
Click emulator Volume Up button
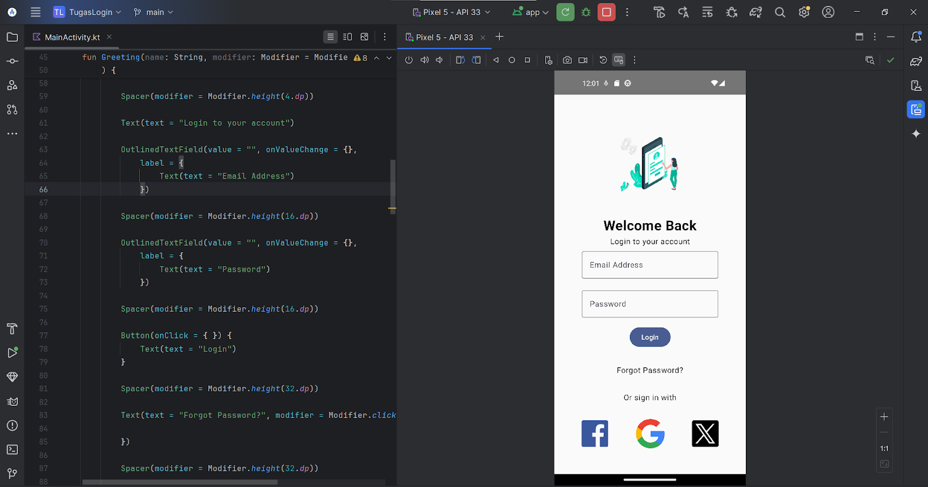pos(425,60)
